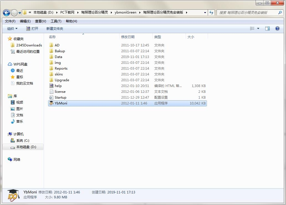Open 我的云文档 in sidebar
The width and height of the screenshot is (286, 205).
click(x=22, y=83)
